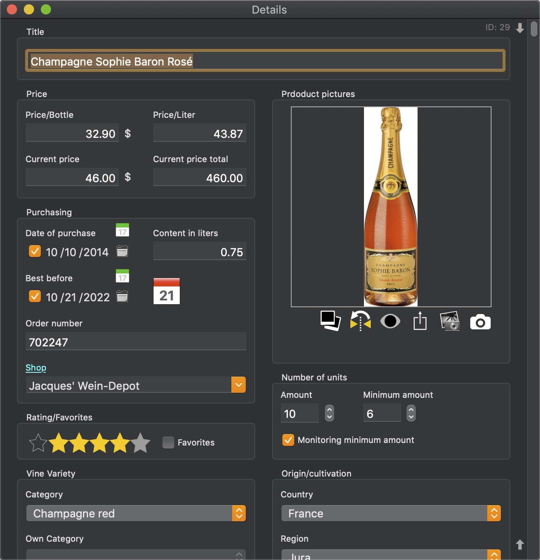Viewport: 540px width, 560px height.
Task: Click the champagne bottle product picture
Action: (x=391, y=206)
